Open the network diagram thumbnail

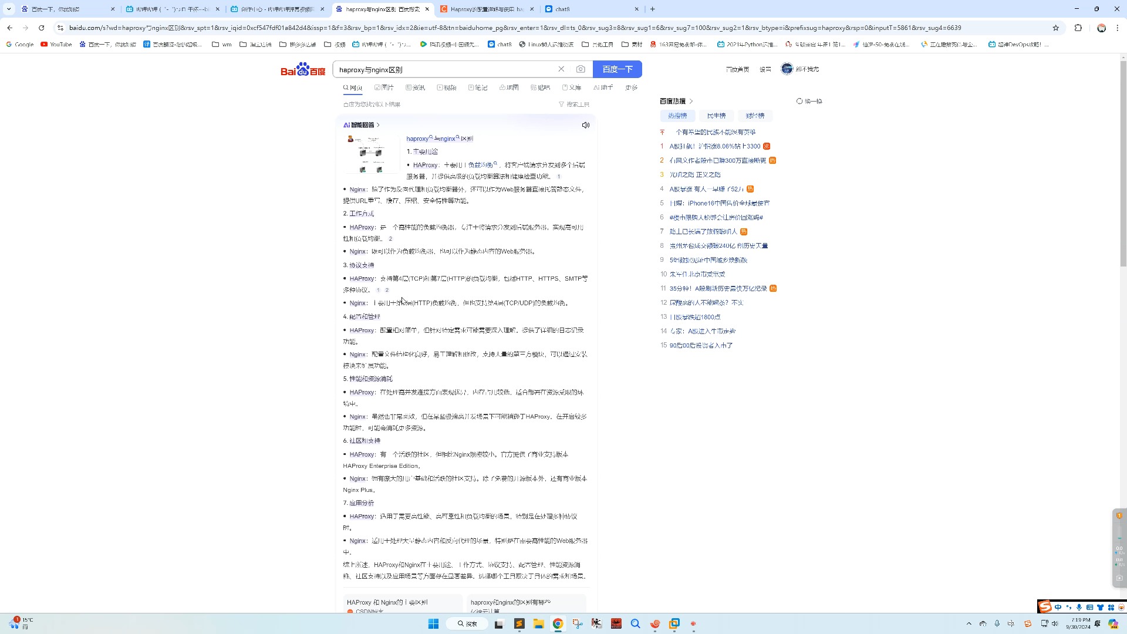click(x=372, y=154)
